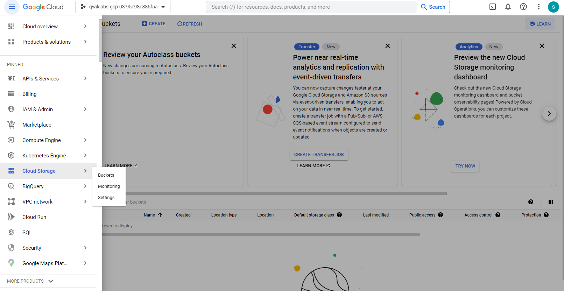Click the REFRESH button
This screenshot has height=291, width=564.
tap(190, 24)
